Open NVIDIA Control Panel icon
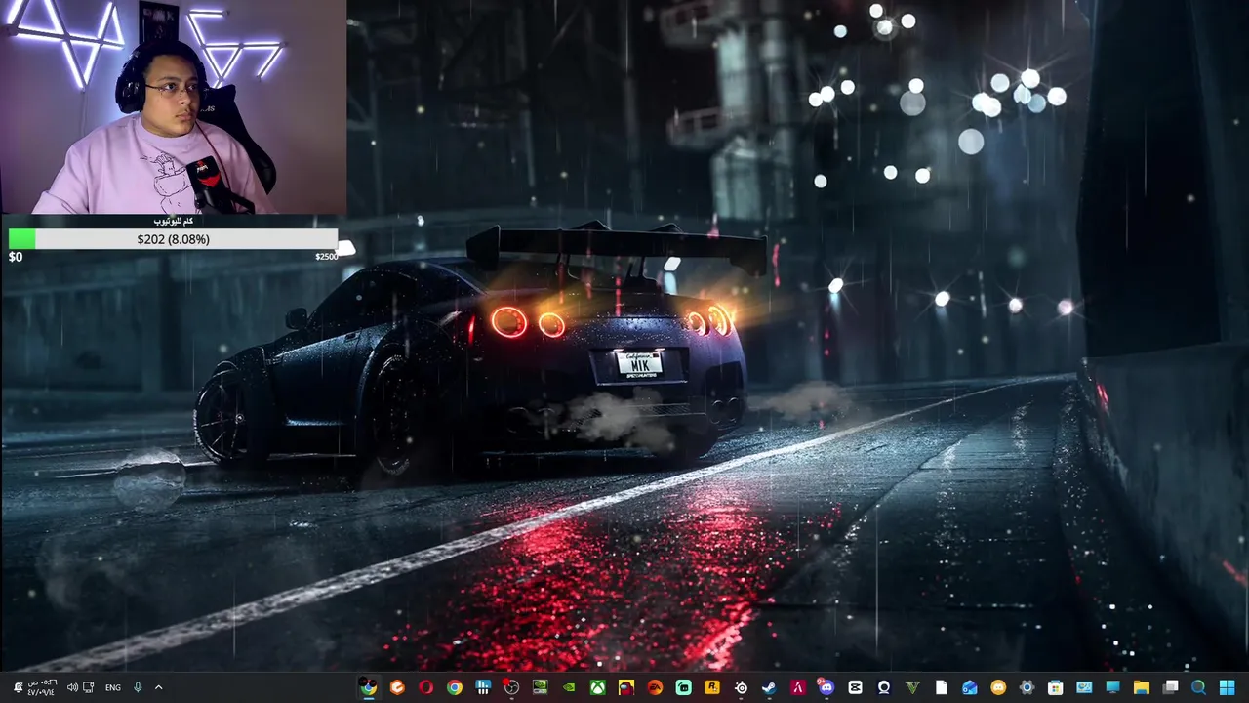This screenshot has width=1249, height=703. (541, 687)
